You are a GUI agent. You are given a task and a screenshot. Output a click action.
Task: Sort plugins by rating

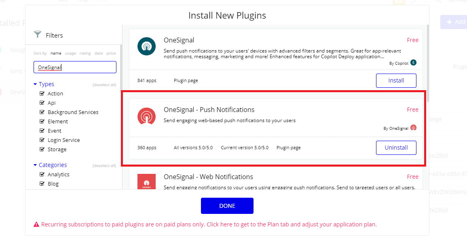point(85,53)
